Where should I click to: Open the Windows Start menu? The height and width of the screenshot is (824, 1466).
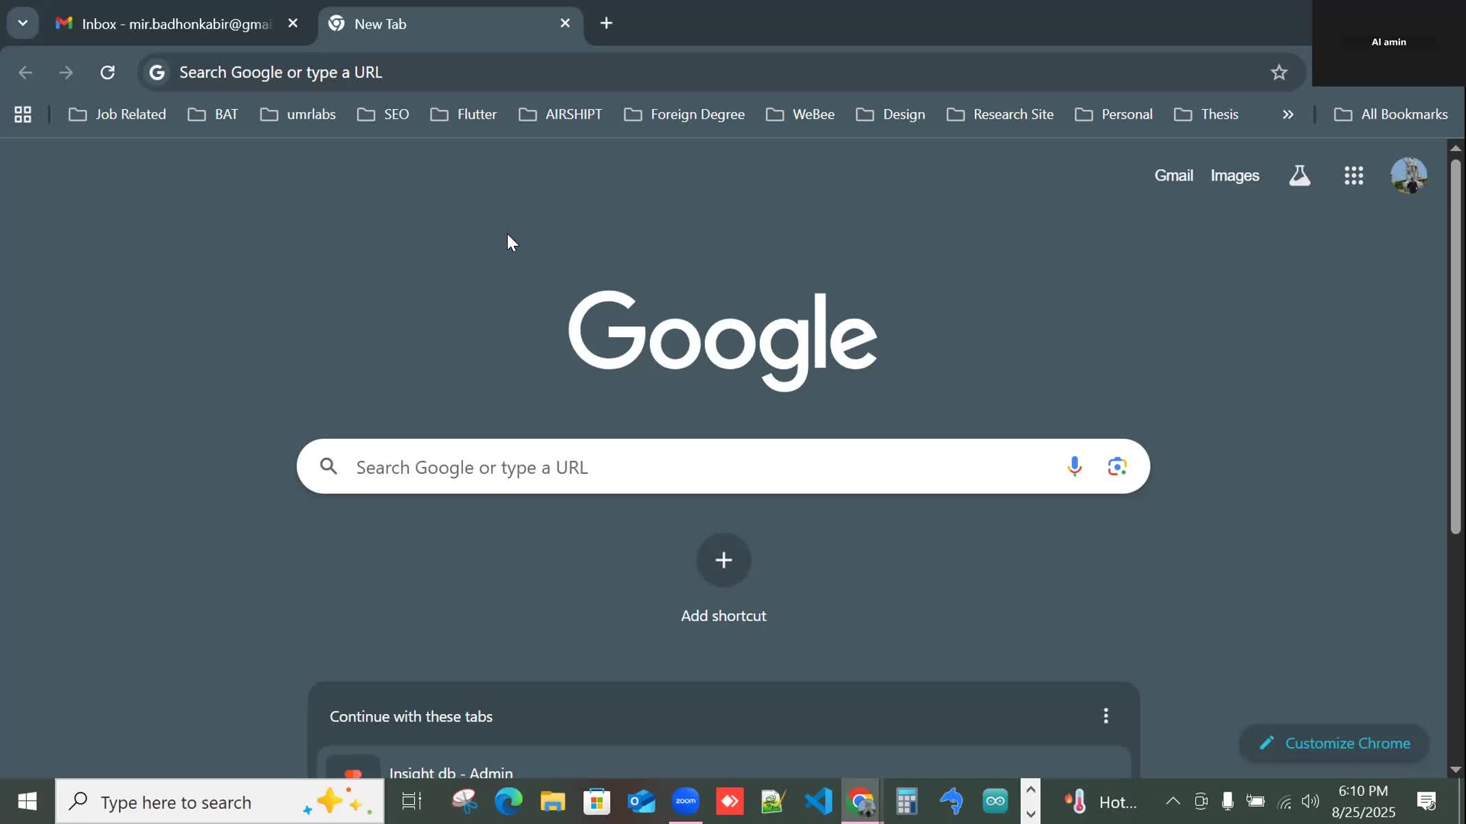(27, 801)
